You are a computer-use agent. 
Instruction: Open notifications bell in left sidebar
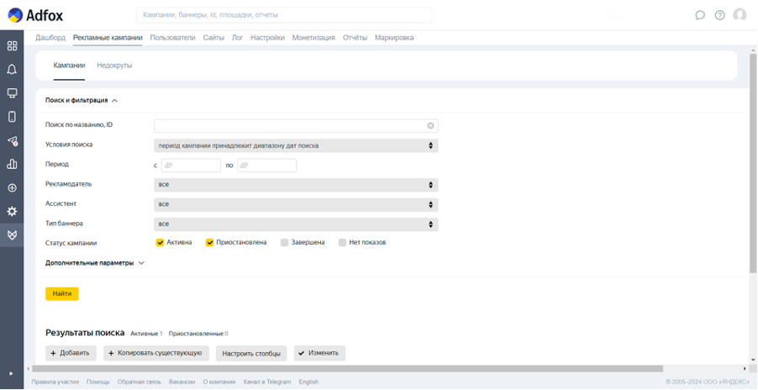(x=12, y=69)
